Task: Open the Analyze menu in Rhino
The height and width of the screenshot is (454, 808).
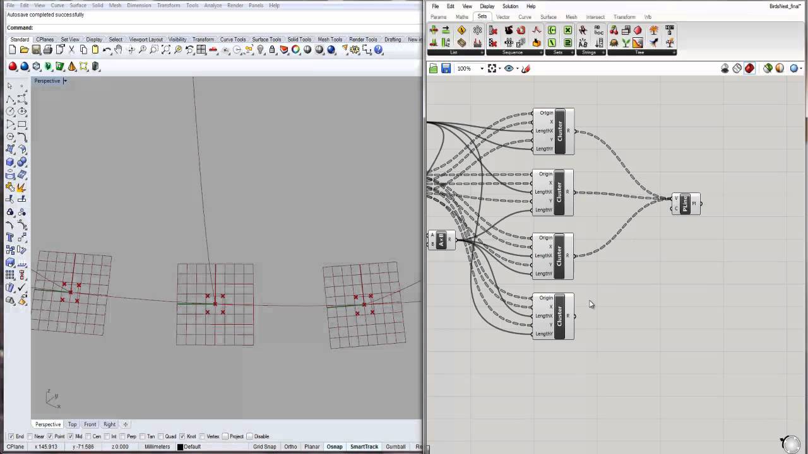Action: [213, 5]
